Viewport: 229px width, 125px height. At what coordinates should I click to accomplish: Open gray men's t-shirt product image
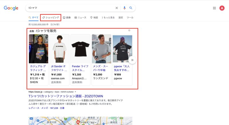[102, 49]
